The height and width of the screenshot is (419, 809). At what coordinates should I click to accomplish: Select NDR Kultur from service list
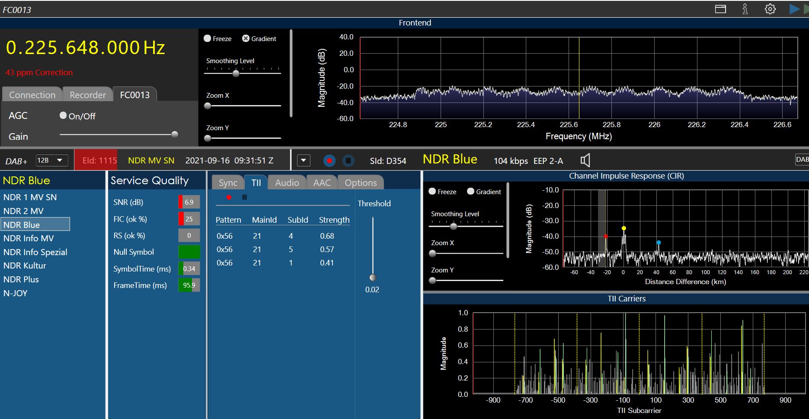pos(25,265)
